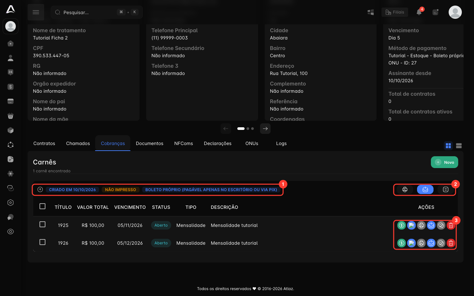Open the image file icon for título 1926

[x=411, y=243]
